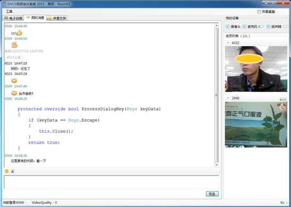This screenshot has height=207, width=291.
Task: Click the thumbs-up emoji after '123'
Action: pos(19,33)
